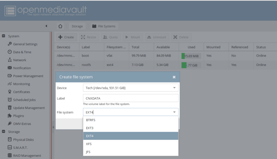Click the Delete toolbar button
Image resolution: width=277 pixels, height=159 pixels.
click(181, 37)
